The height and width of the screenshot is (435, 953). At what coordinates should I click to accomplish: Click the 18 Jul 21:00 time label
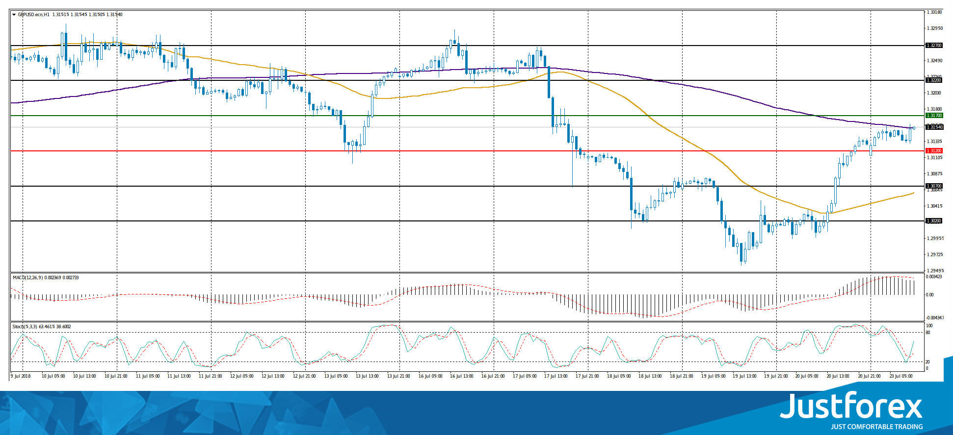pos(682,376)
